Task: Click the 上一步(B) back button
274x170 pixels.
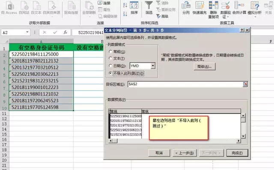Action: 185,153
